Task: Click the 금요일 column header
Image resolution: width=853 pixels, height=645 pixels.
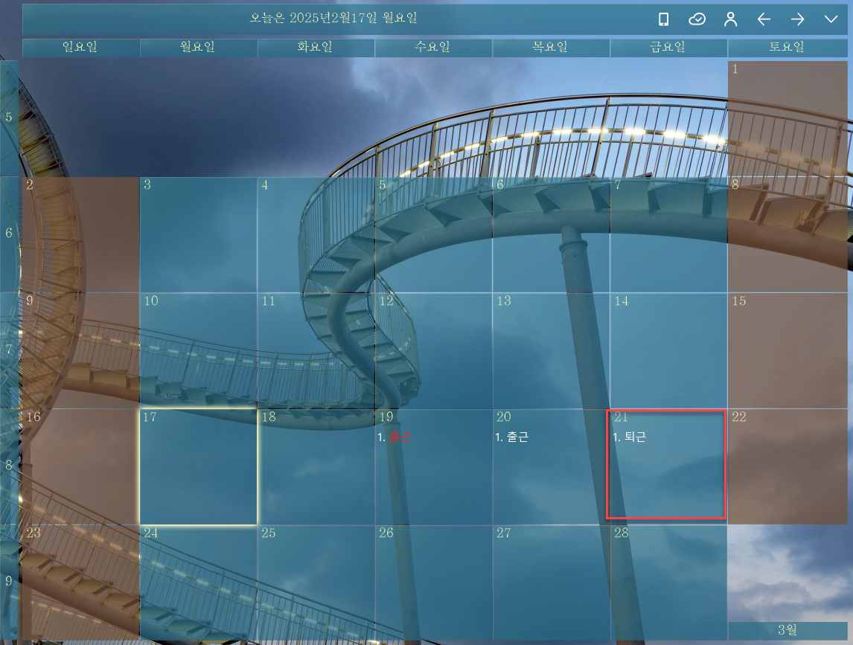Action: click(x=668, y=48)
